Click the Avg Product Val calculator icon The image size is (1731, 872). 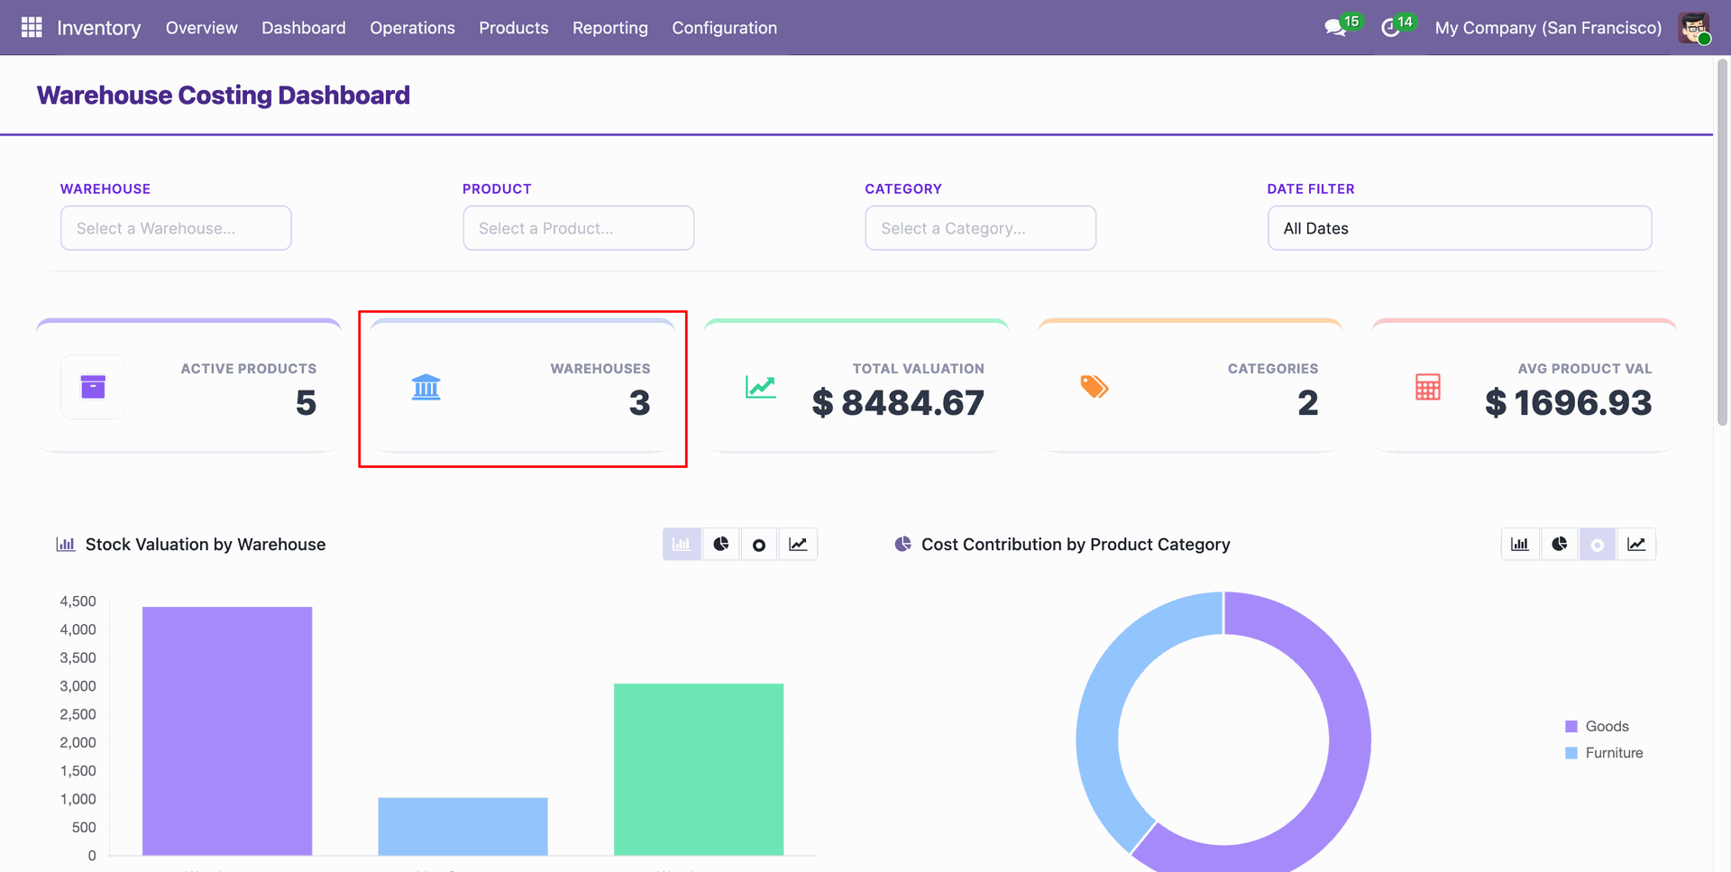1428,387
